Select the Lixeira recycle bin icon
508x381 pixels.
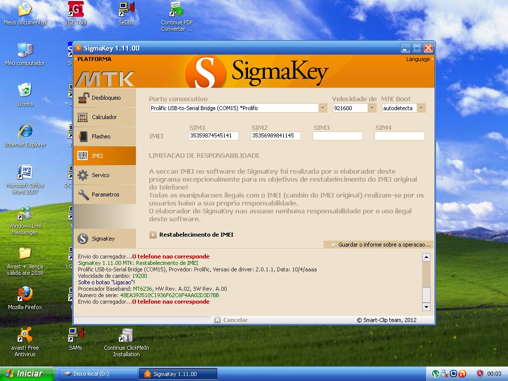[25, 95]
